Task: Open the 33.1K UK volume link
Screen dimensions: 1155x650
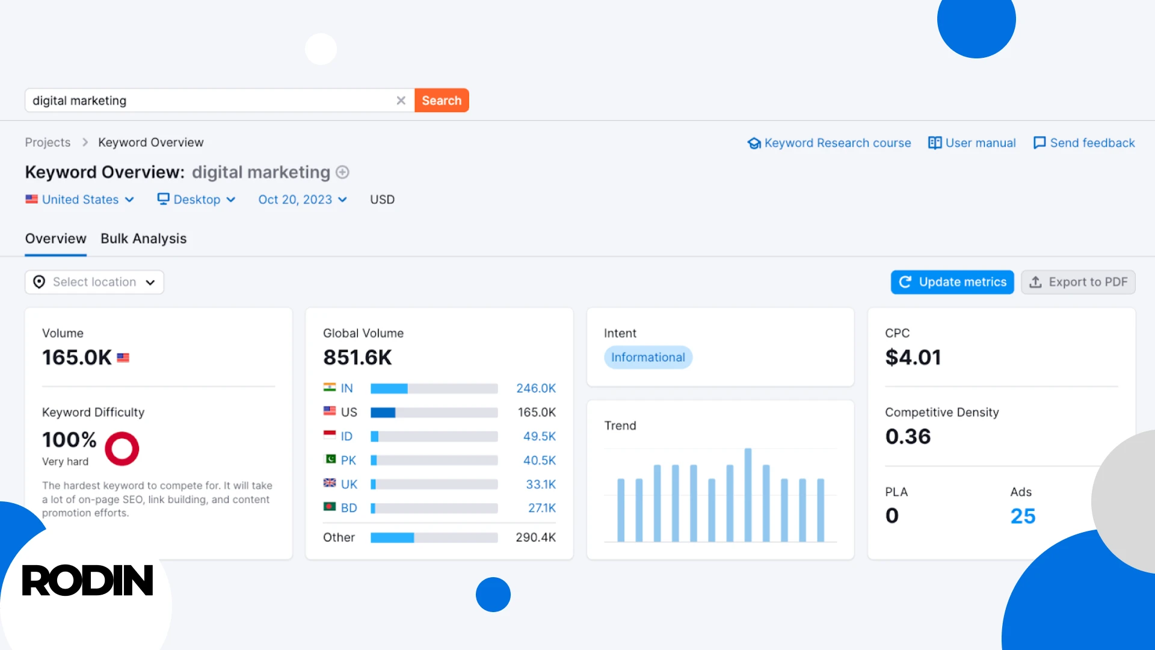Action: (541, 484)
